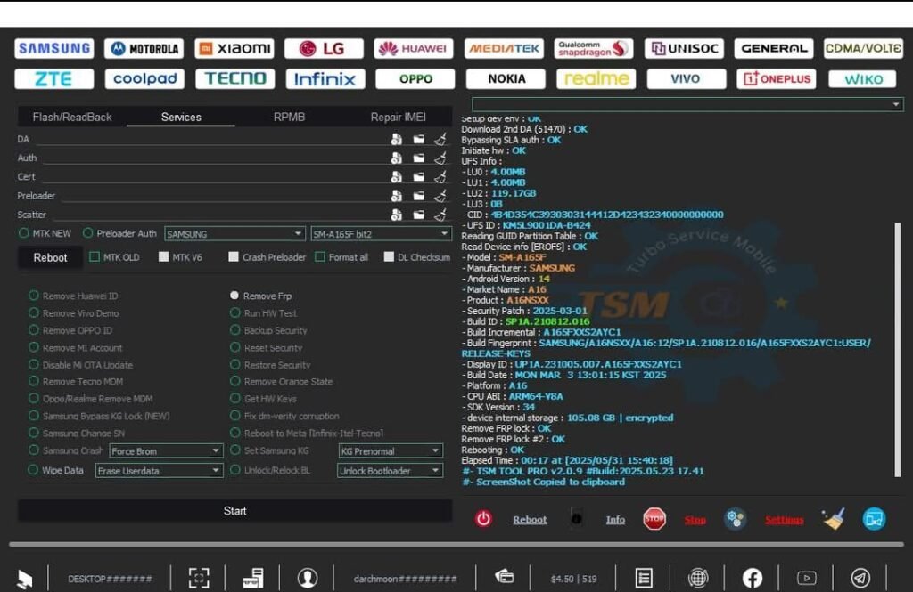The height and width of the screenshot is (592, 913).
Task: Open the Facebook icon in the status bar
Action: (x=753, y=578)
